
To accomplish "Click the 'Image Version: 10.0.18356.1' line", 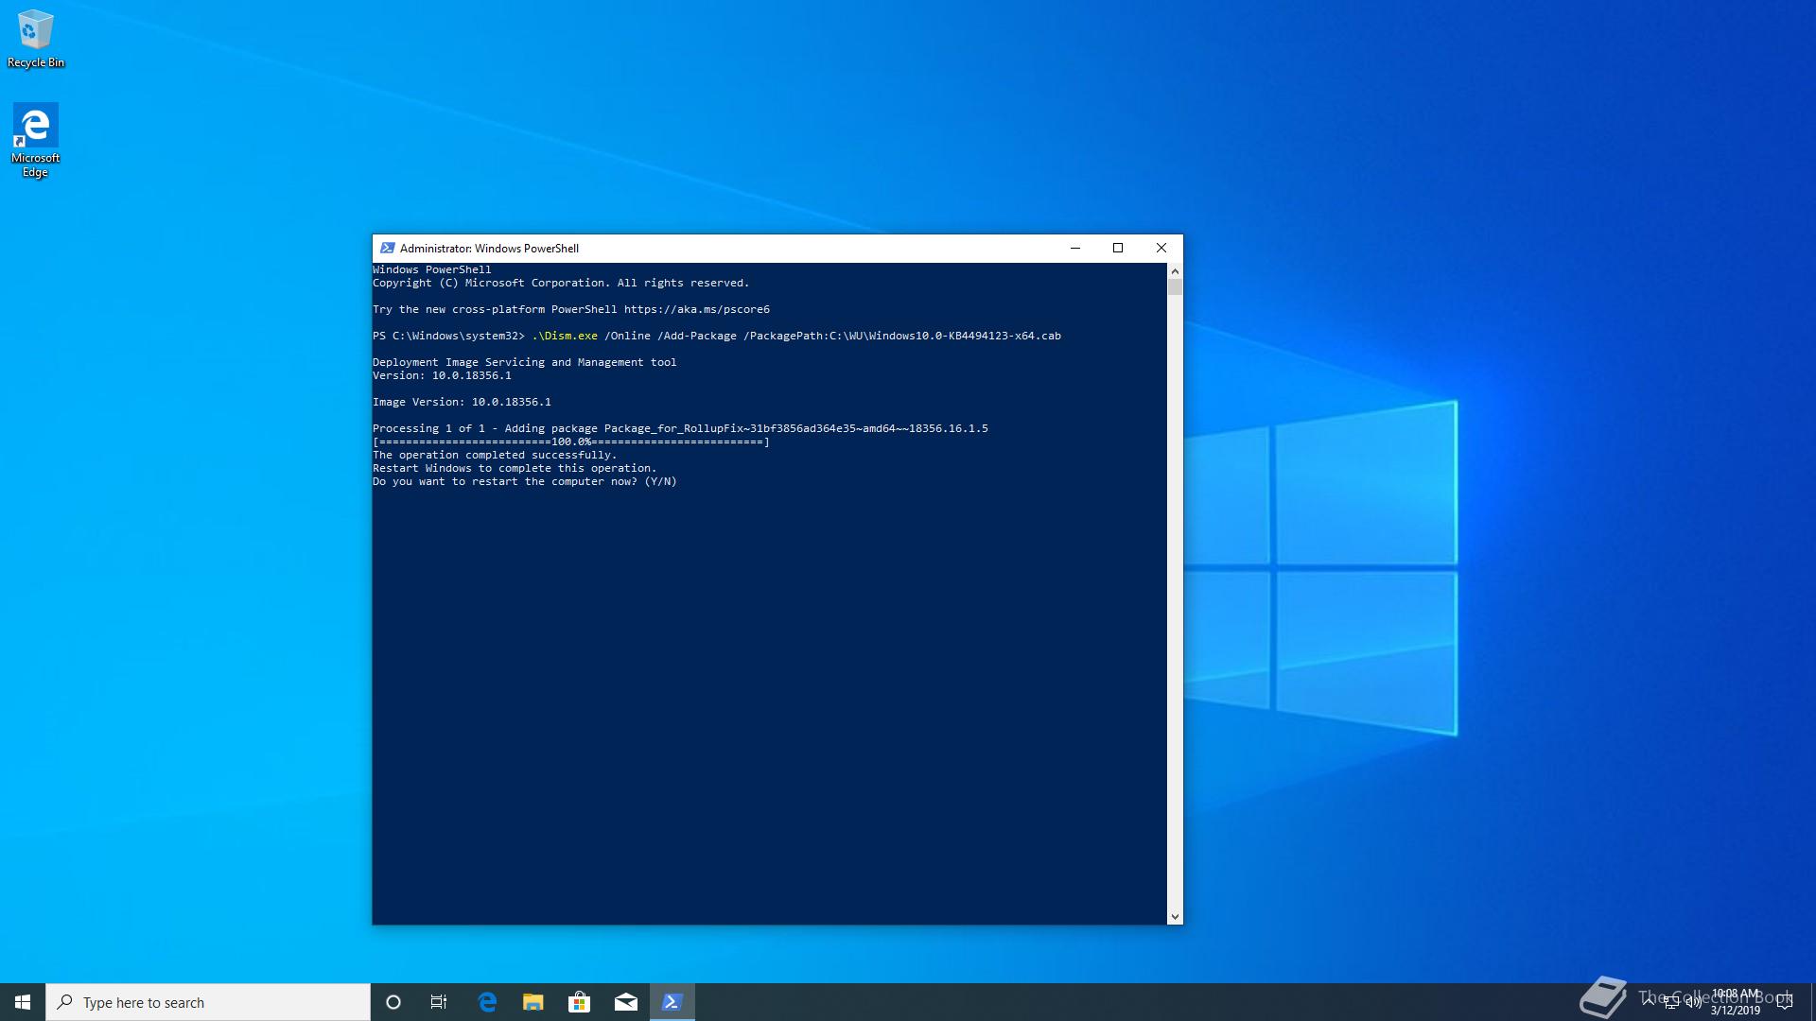I will coord(462,402).
